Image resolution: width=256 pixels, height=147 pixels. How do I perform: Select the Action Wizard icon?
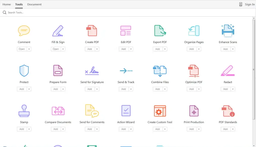click(x=126, y=111)
